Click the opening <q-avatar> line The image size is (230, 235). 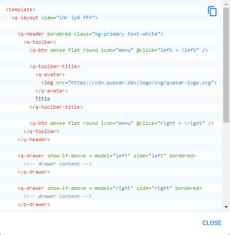(50, 74)
